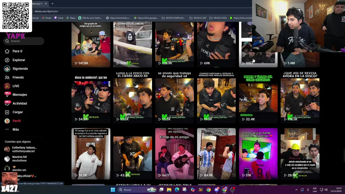Open video 'PRIMER Y ÚLTIMO DÍA COMO SEGURIDAD'
The width and height of the screenshot is (345, 194).
pos(258,98)
